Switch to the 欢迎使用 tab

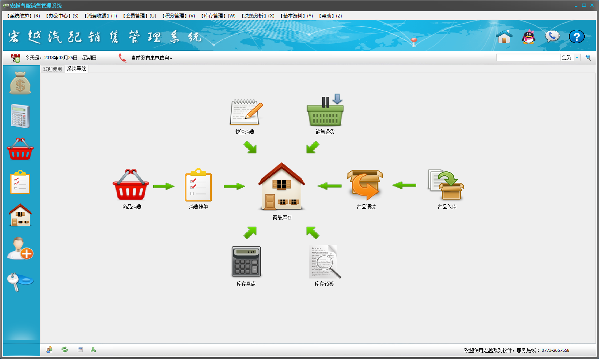(52, 69)
